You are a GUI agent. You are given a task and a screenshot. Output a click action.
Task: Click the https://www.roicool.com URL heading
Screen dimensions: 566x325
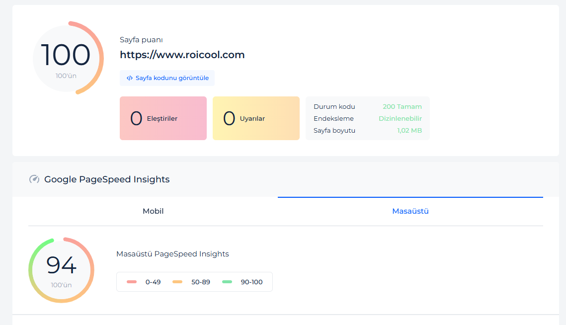coord(182,55)
